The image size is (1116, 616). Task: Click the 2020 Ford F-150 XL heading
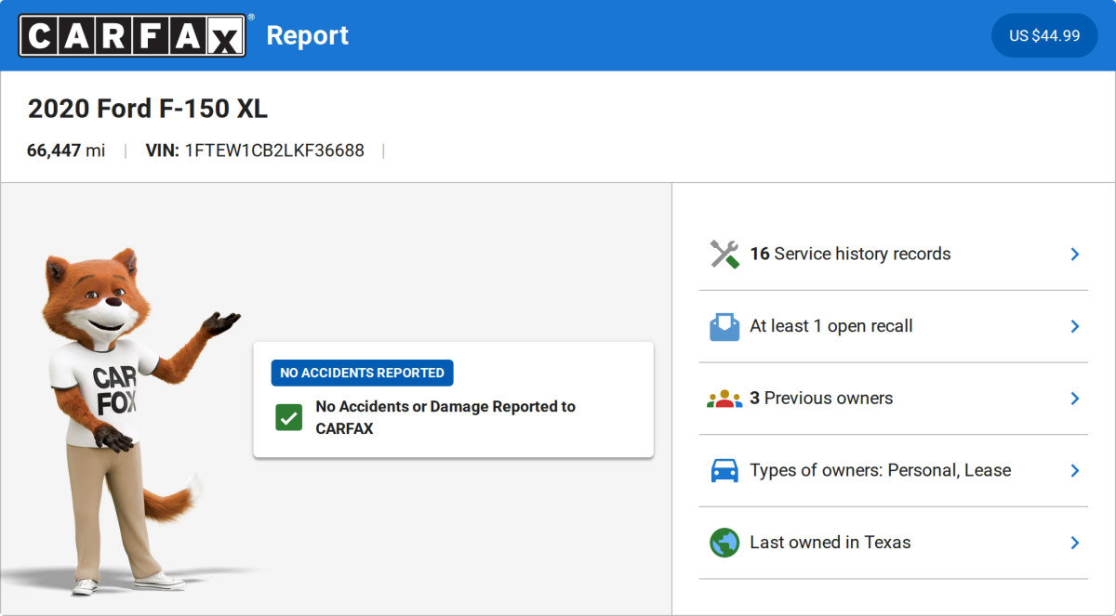[x=148, y=109]
